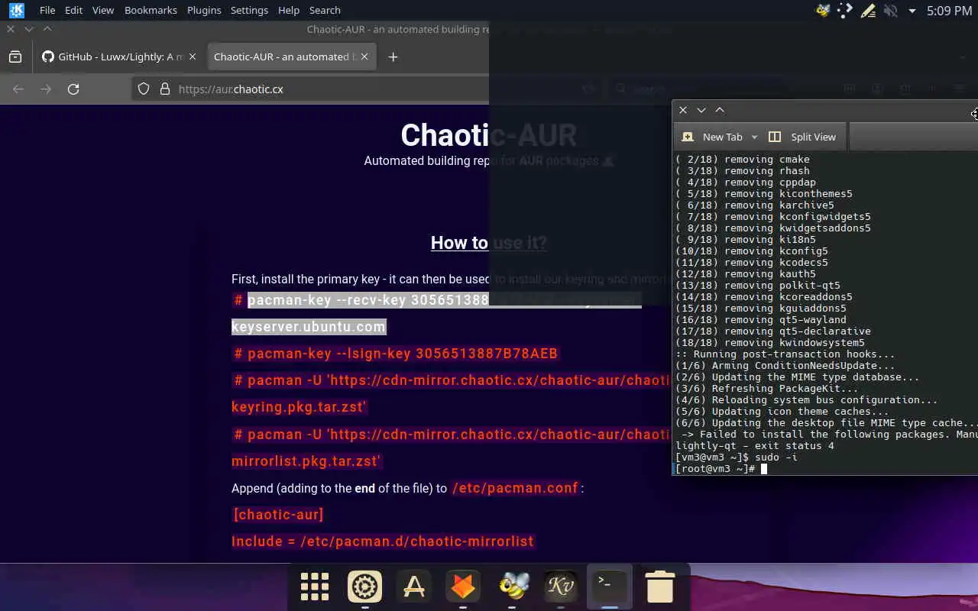Click the selected pacman-key --recv-key command
The height and width of the screenshot is (611, 978).
368,299
